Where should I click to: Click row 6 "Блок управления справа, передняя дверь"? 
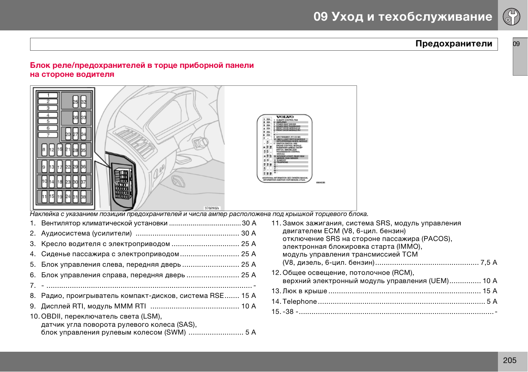(143, 275)
